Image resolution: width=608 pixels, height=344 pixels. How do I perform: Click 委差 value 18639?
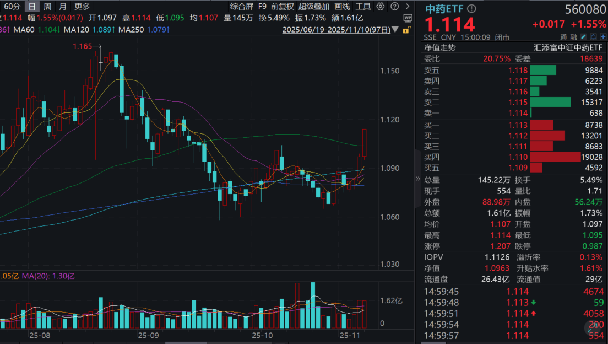[x=591, y=58]
